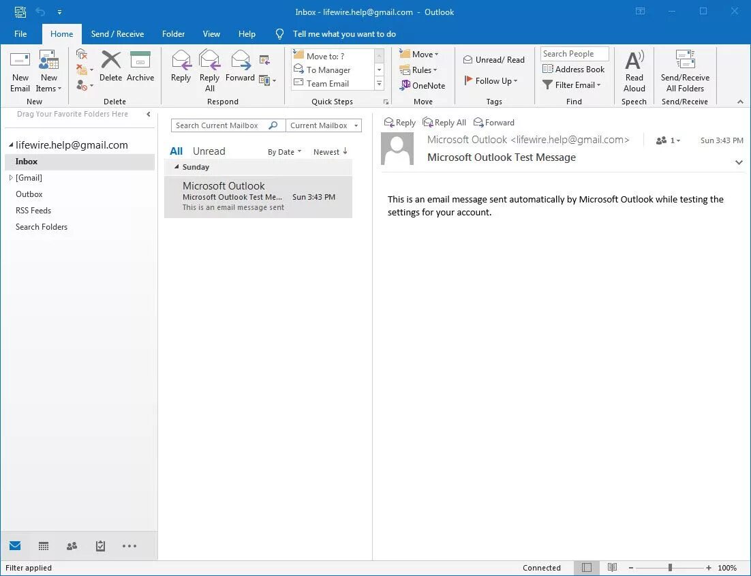Forward message from the ribbon
The image size is (751, 576).
240,67
